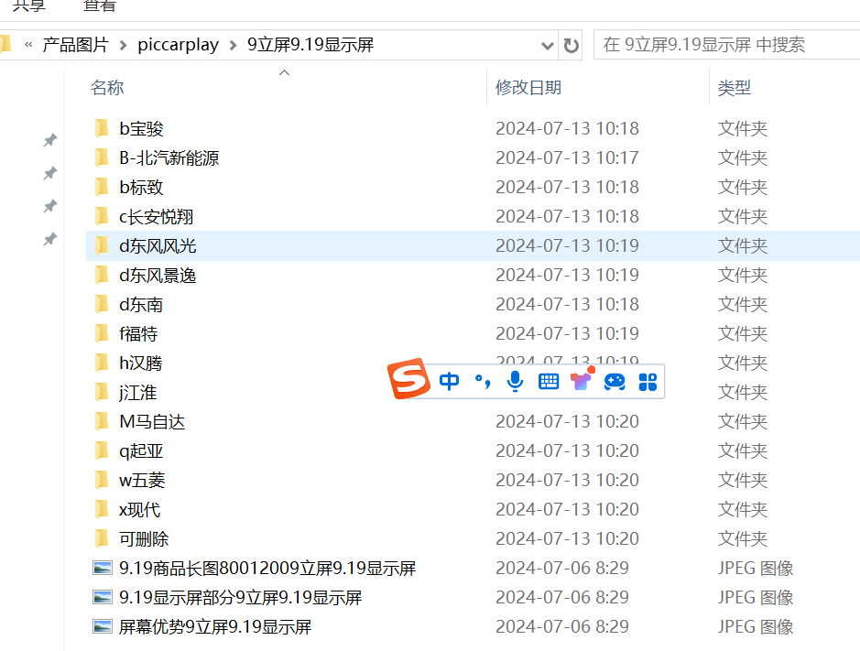This screenshot has width=860, height=651.
Task: Toggle punctuation mode on Sogou toolbar
Action: (x=482, y=381)
